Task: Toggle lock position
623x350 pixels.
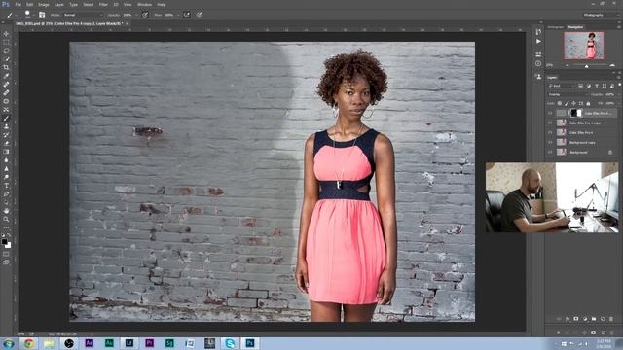Action: click(x=573, y=104)
